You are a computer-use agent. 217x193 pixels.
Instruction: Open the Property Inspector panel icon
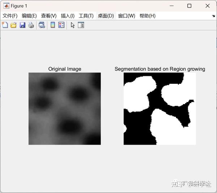tap(81, 25)
